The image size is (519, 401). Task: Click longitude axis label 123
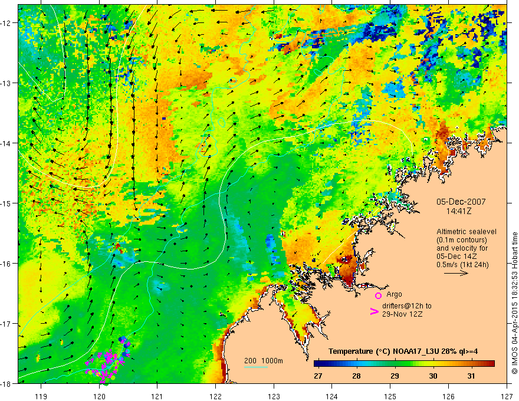274,396
